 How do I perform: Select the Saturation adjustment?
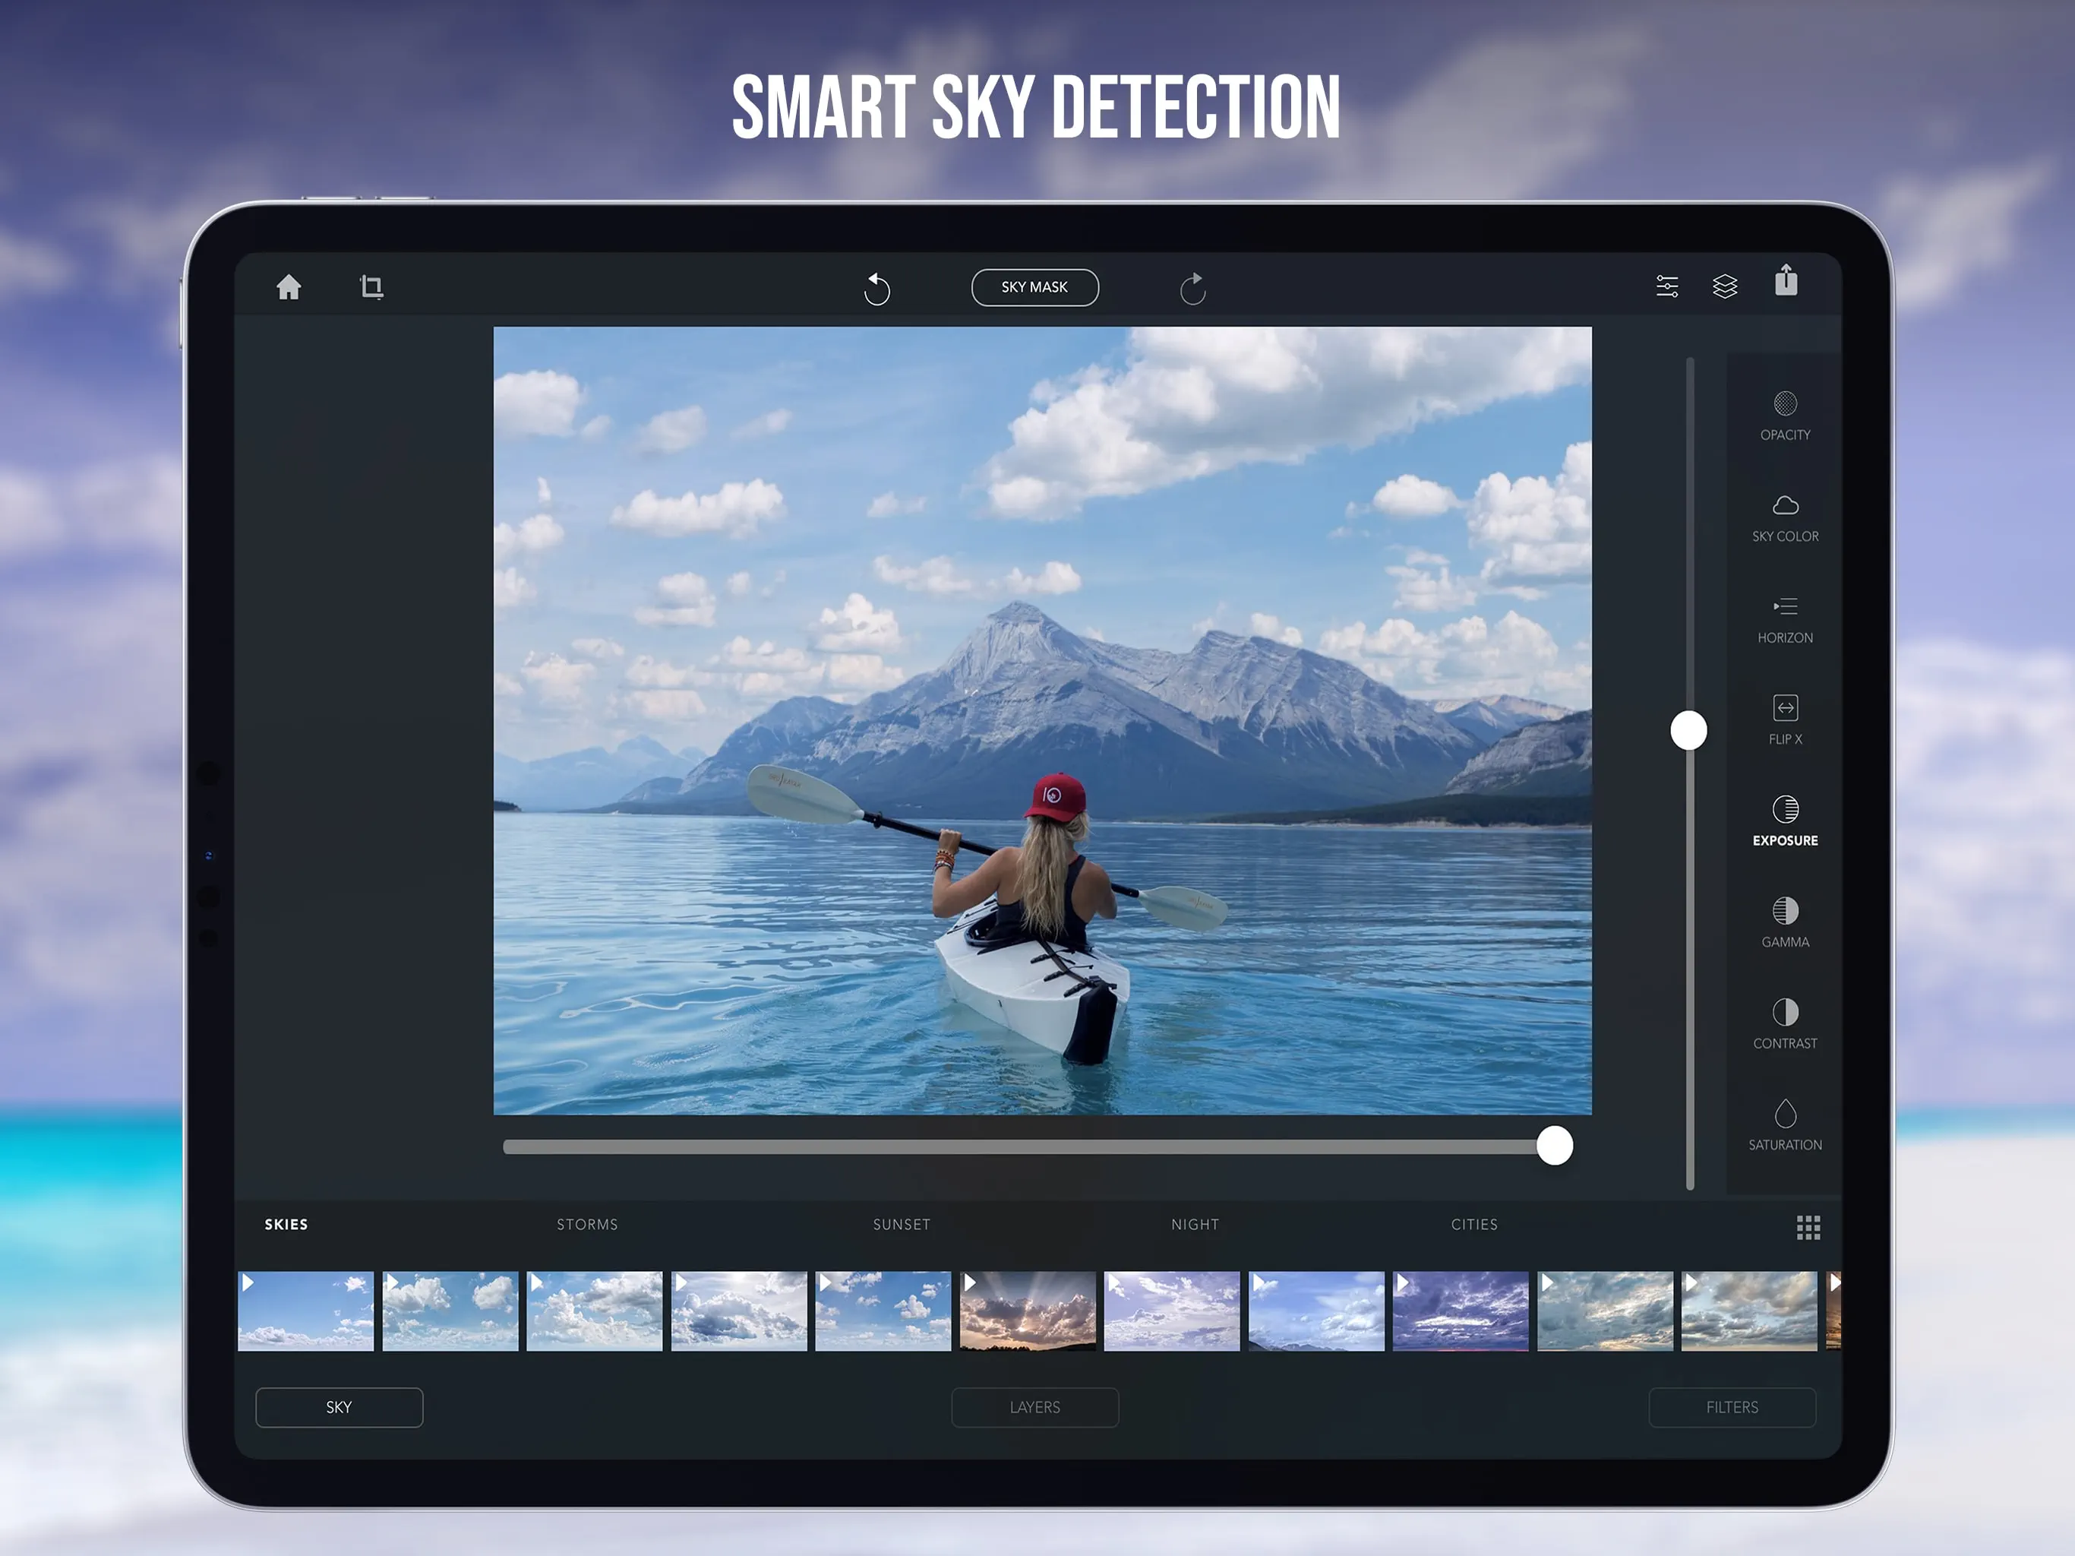click(x=1784, y=1125)
